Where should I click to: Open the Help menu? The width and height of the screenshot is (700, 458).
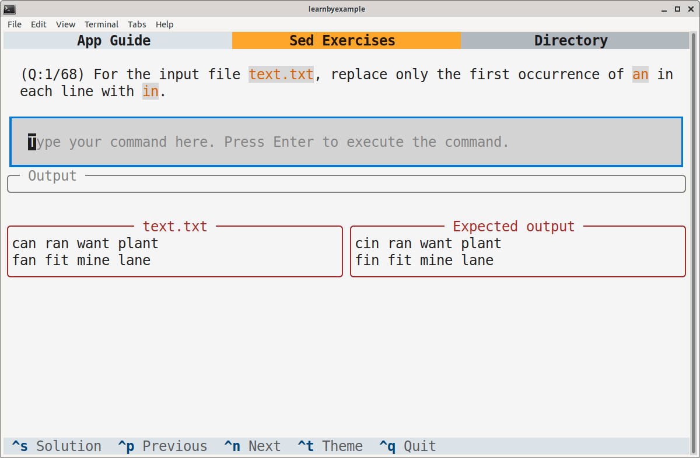(164, 24)
